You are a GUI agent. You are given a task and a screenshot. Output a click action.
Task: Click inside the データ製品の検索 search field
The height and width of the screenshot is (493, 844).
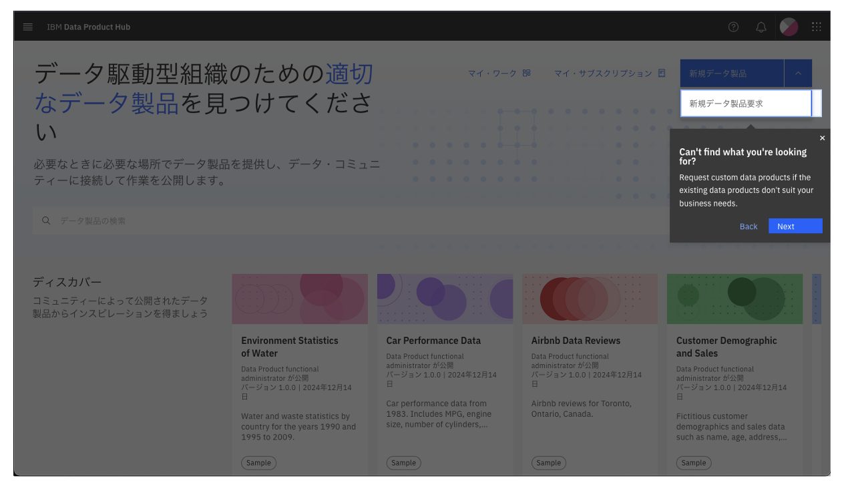(200, 220)
